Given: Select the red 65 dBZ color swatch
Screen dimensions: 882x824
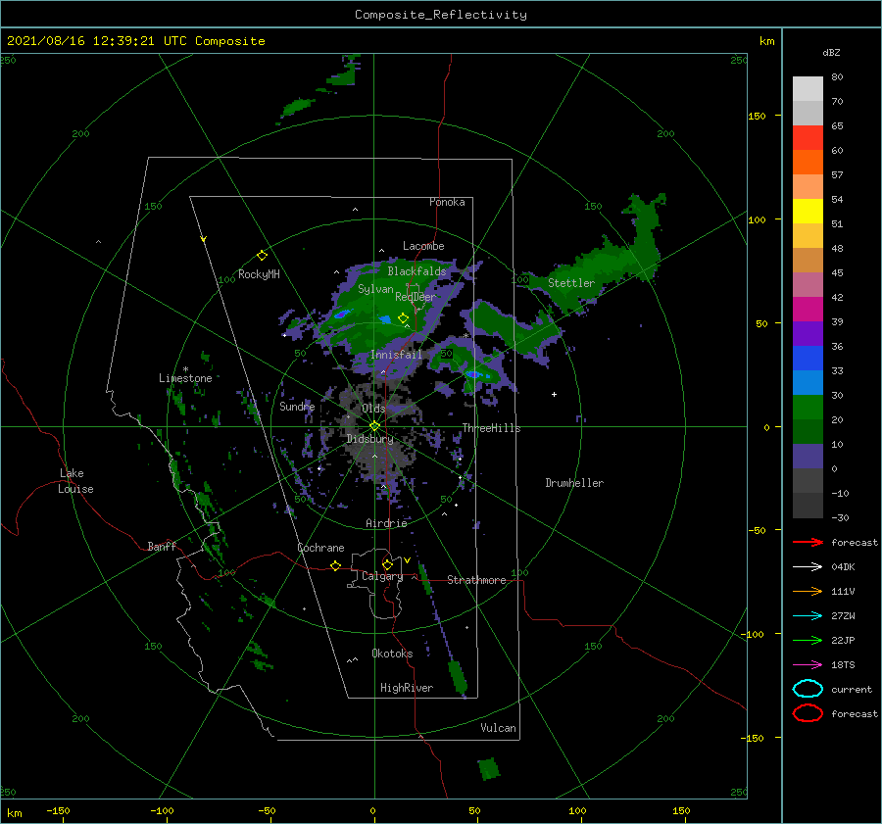Looking at the screenshot, I should pyautogui.click(x=808, y=138).
